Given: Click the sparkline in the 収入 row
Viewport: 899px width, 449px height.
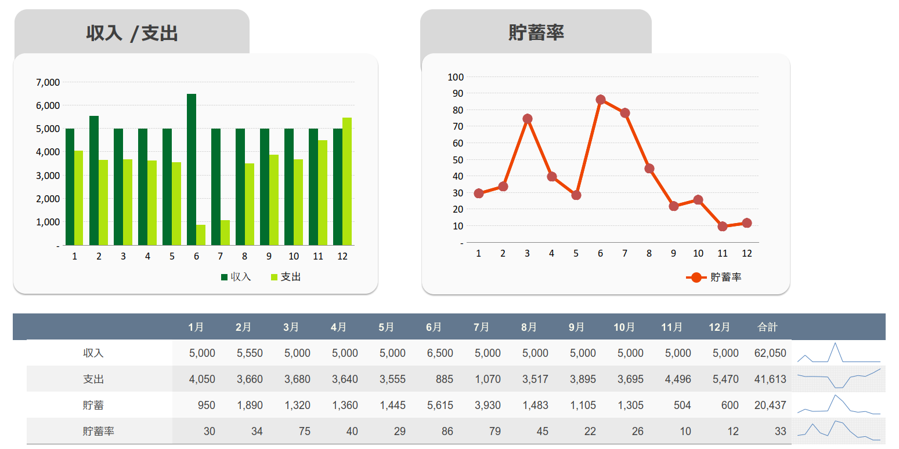Looking at the screenshot, I should [x=839, y=353].
